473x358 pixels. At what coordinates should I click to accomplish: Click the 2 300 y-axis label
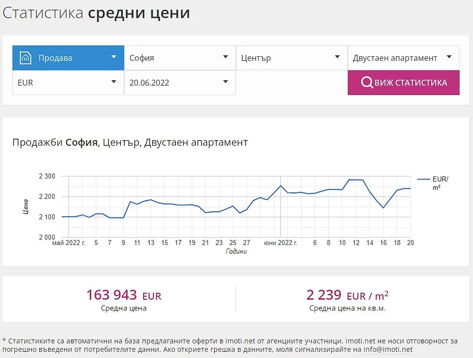pos(47,176)
